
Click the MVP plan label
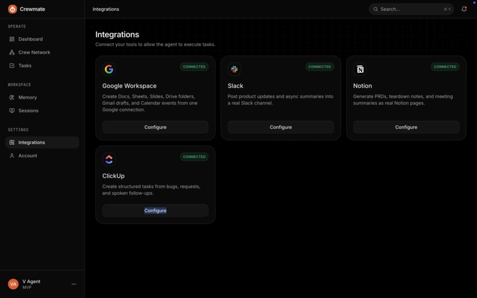point(27,287)
